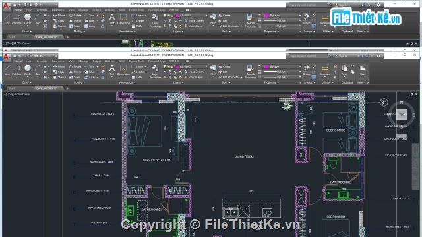The width and height of the screenshot is (422, 237).
Task: Toggle the layer on/off lightbulb in front window
Action: pyautogui.click(x=164, y=66)
